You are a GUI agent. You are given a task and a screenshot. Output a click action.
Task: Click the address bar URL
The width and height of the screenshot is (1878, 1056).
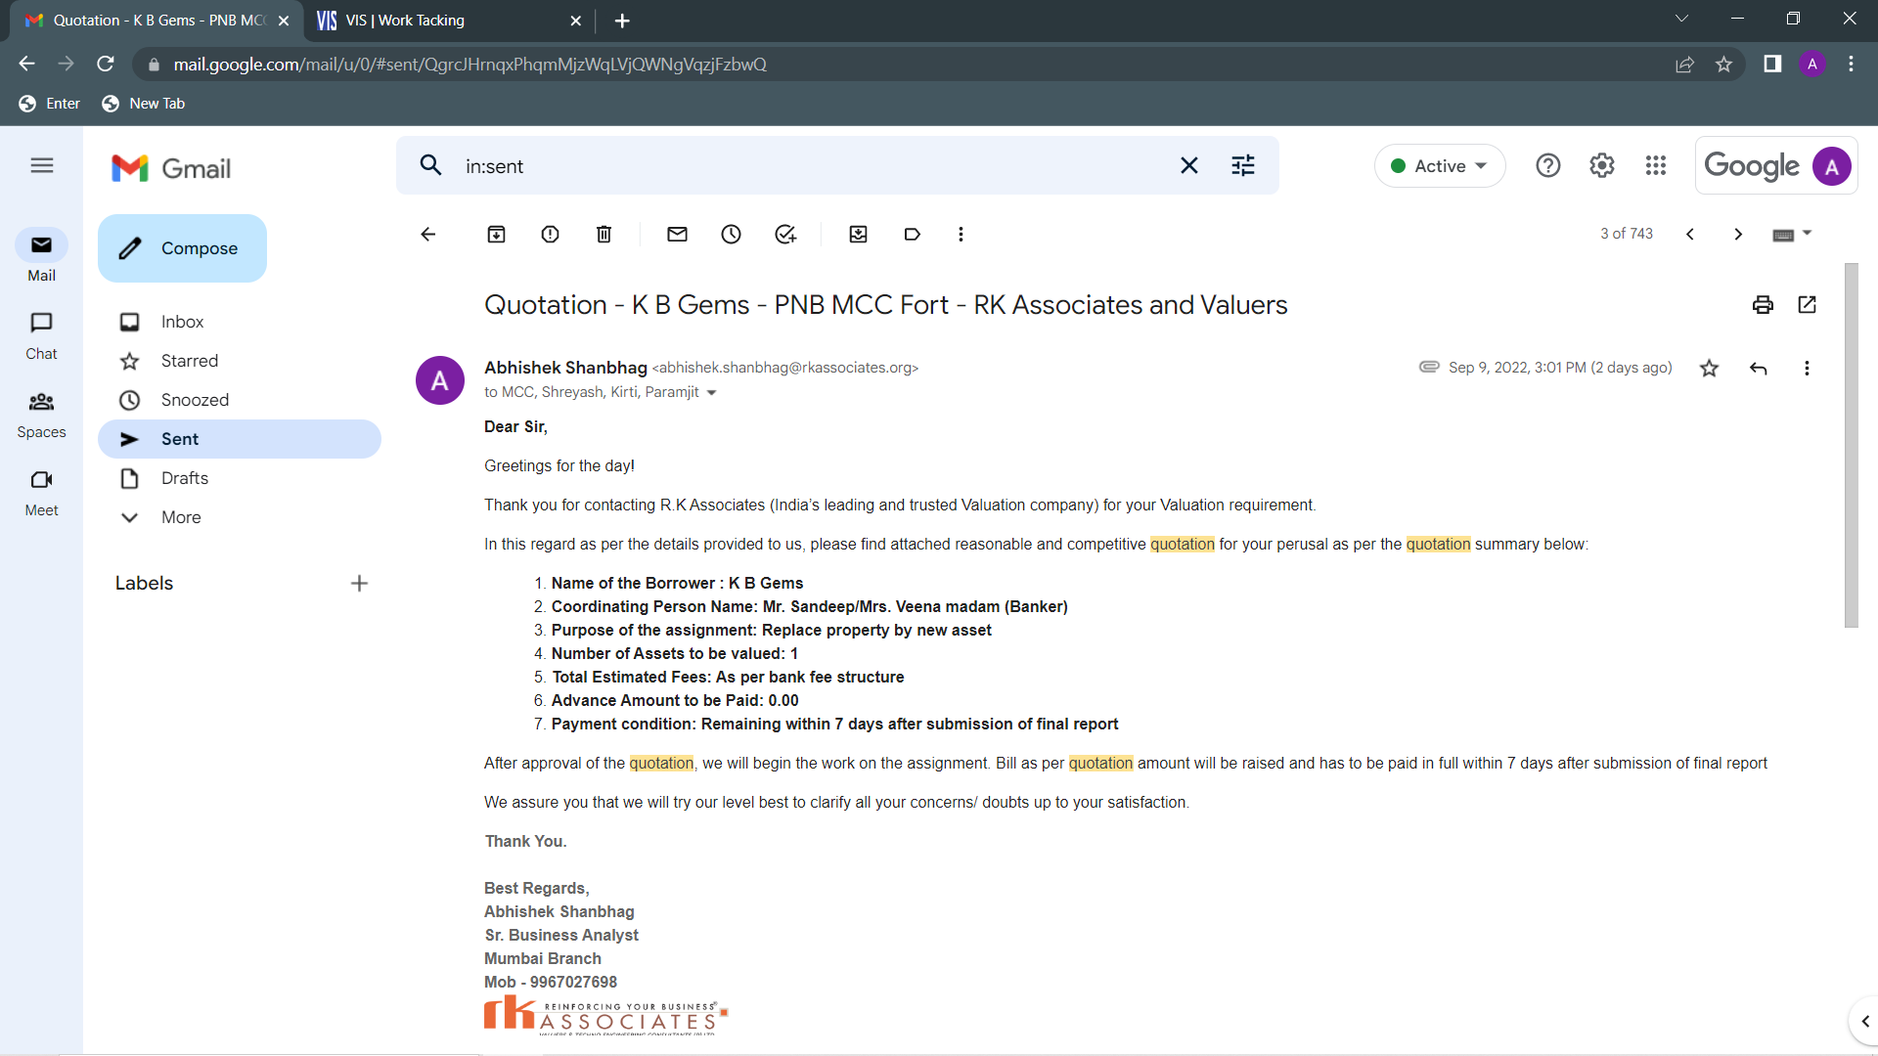point(469,64)
